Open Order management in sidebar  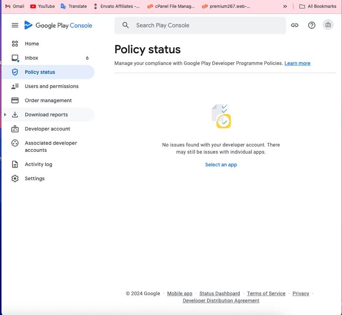(48, 100)
